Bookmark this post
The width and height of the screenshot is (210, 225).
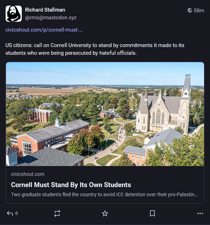[152, 213]
